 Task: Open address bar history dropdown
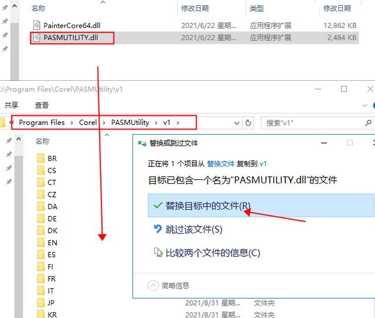(x=236, y=123)
